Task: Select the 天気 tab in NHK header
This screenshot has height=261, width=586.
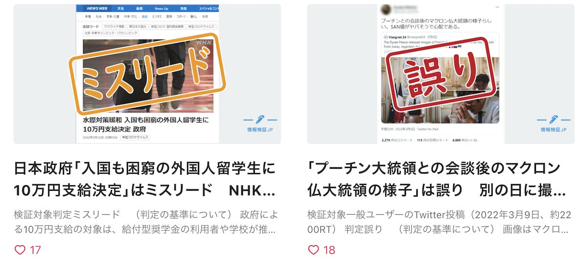Action: (x=121, y=9)
